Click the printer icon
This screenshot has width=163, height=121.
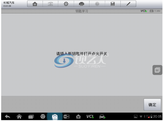(82, 4)
